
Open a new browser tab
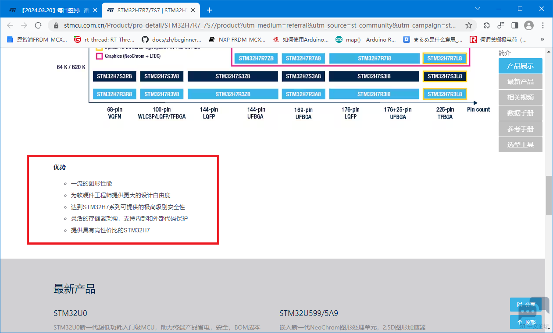[x=210, y=10]
